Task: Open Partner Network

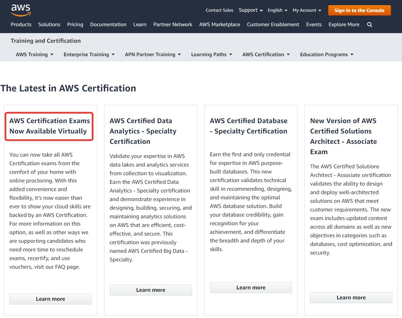Action: tap(173, 24)
